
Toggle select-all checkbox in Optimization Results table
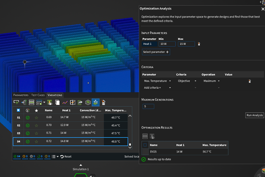click(x=145, y=145)
